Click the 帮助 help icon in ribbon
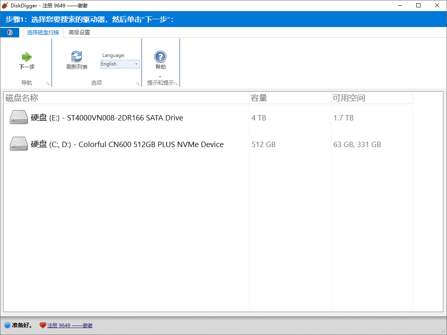Screen dimensions: 447x335 (160, 57)
